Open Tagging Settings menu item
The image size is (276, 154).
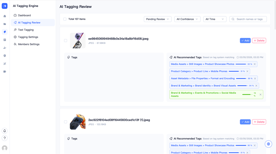(x=28, y=37)
